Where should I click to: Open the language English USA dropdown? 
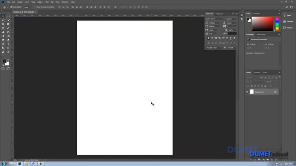214,48
